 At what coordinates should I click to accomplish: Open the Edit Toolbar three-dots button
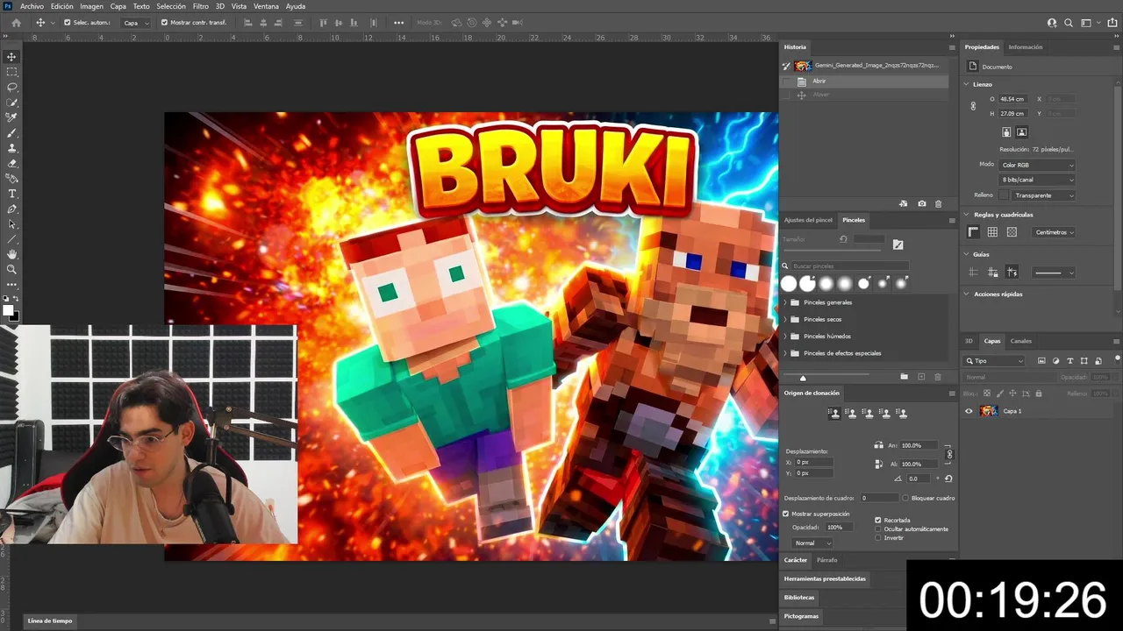11,285
